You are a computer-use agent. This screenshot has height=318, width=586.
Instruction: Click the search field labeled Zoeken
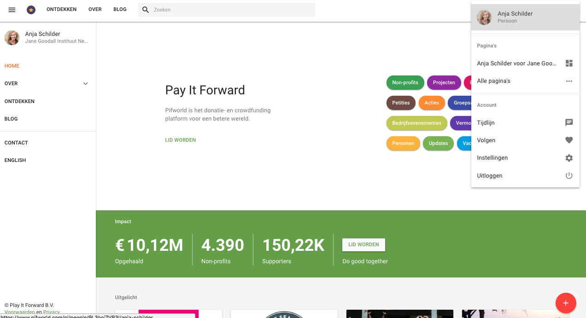point(227,10)
